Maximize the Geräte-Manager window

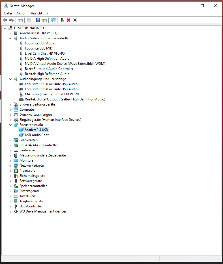(x=202, y=6)
